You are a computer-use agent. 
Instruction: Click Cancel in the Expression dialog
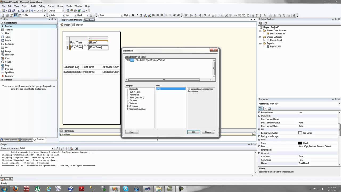pyautogui.click(x=208, y=132)
